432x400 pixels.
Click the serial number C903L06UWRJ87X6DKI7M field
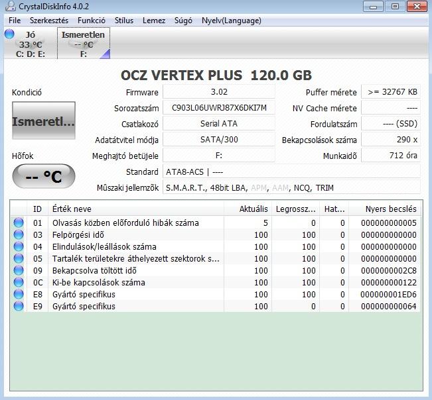pyautogui.click(x=219, y=108)
